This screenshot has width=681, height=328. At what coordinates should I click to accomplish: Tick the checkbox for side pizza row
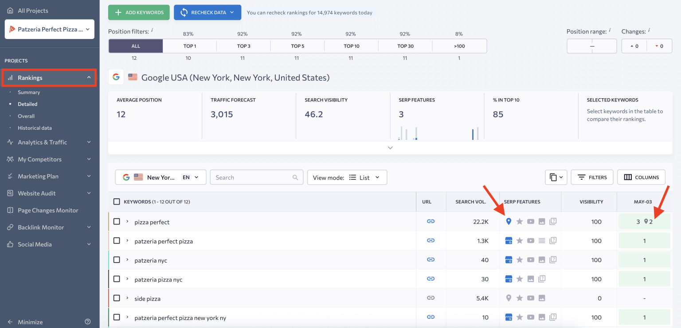point(117,298)
